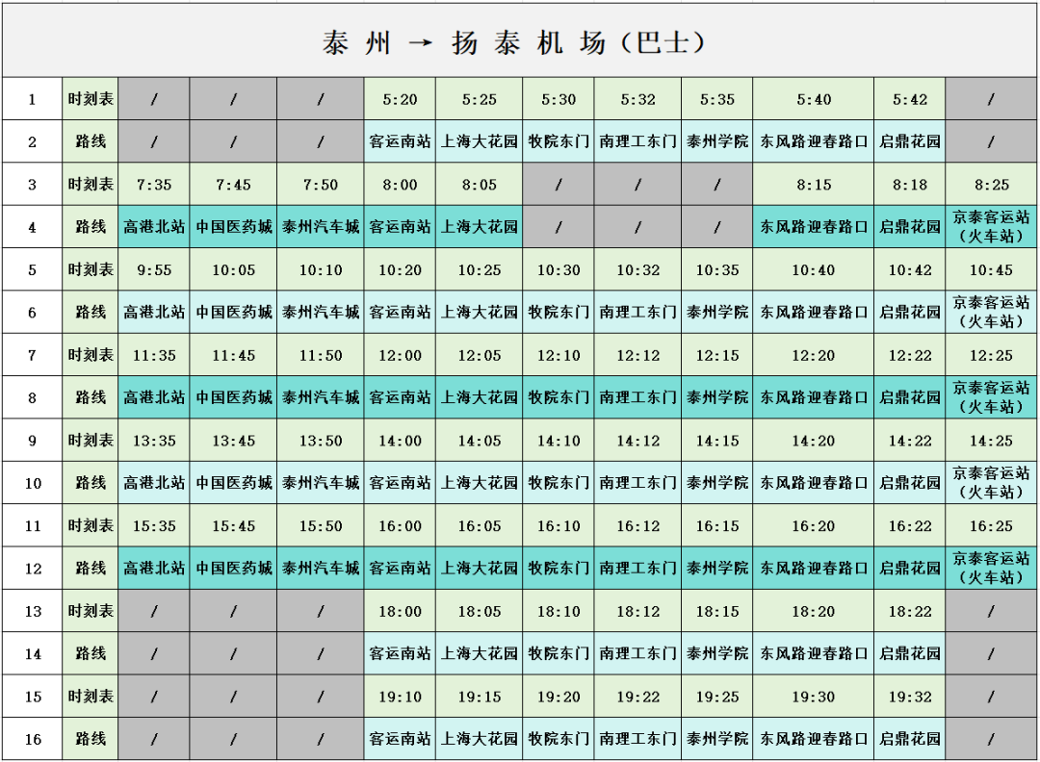Screen dimensions: 1040x762
Task: Select the 18:00 time in row 13
Action: point(400,610)
